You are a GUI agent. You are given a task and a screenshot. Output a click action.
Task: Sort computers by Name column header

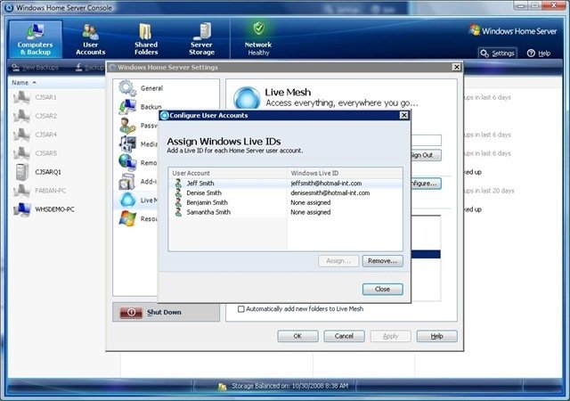click(x=20, y=83)
